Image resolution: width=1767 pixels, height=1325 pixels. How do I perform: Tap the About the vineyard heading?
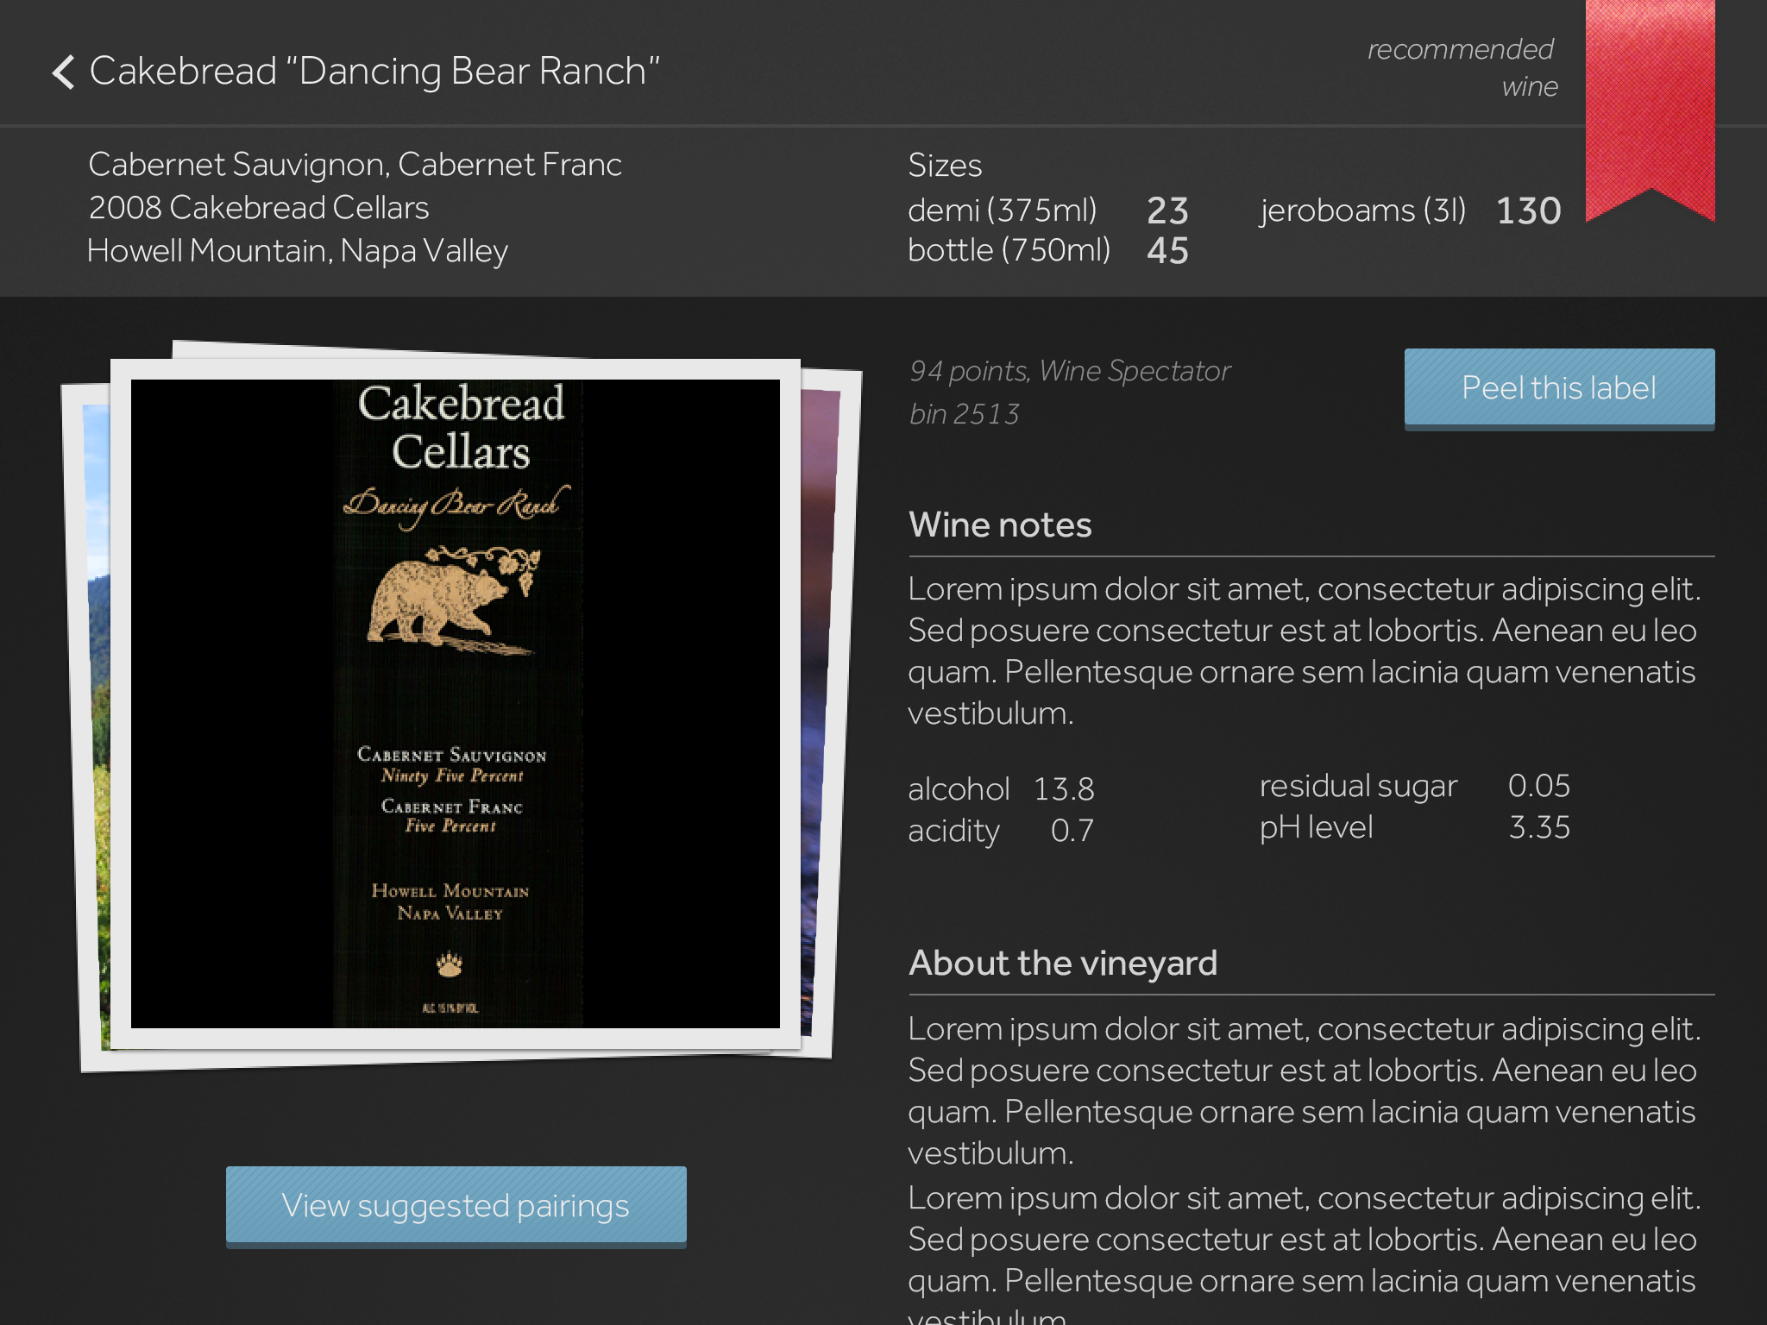pyautogui.click(x=1062, y=963)
